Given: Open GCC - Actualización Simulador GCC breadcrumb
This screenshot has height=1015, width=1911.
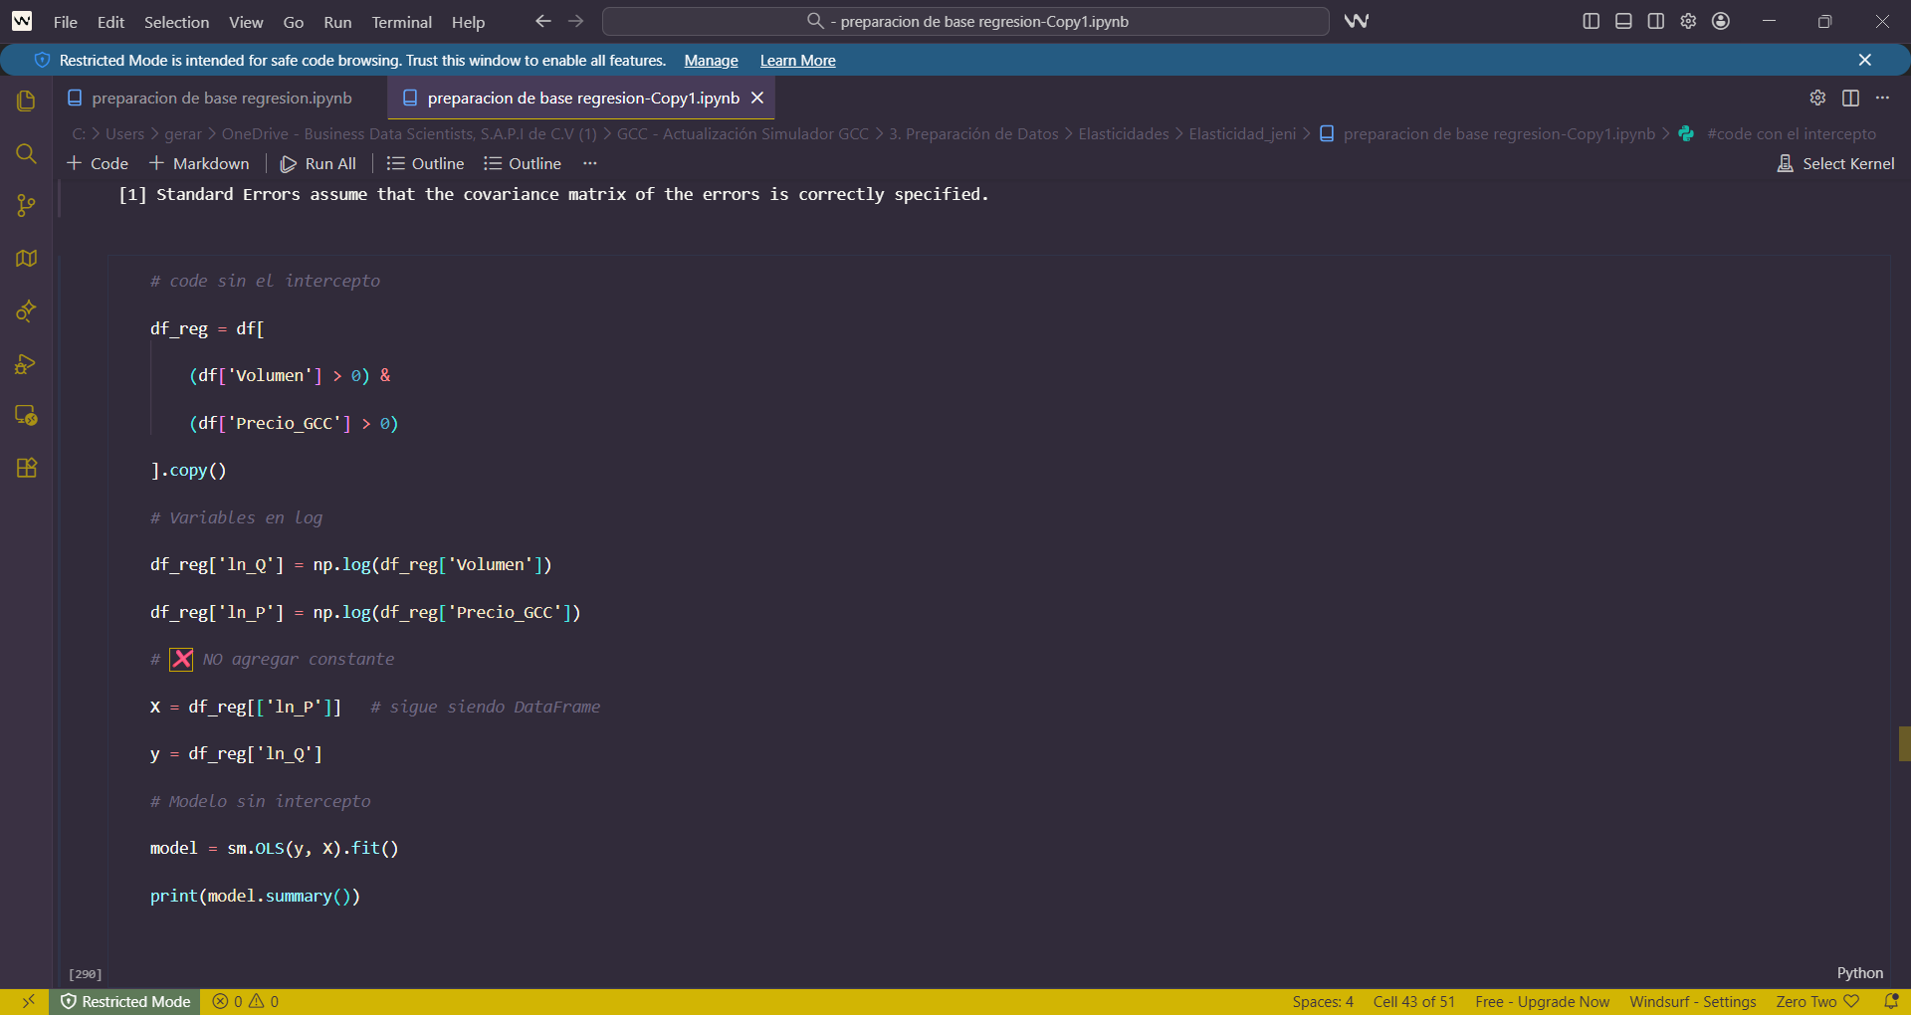Looking at the screenshot, I should click(x=743, y=133).
